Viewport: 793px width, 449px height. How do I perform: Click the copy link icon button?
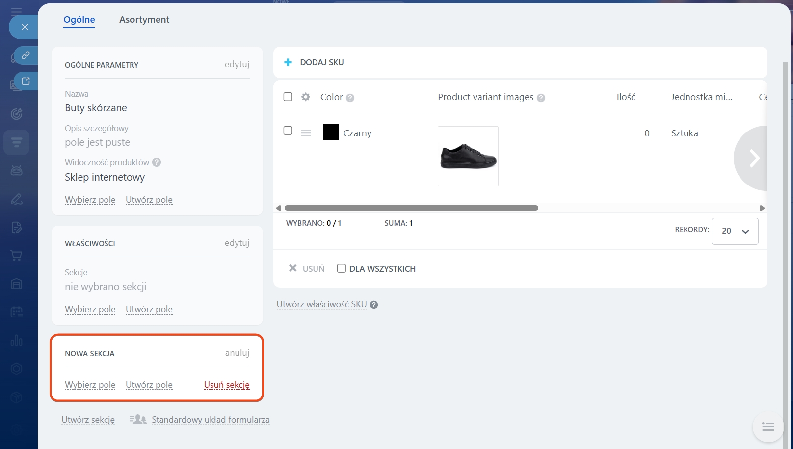point(26,55)
